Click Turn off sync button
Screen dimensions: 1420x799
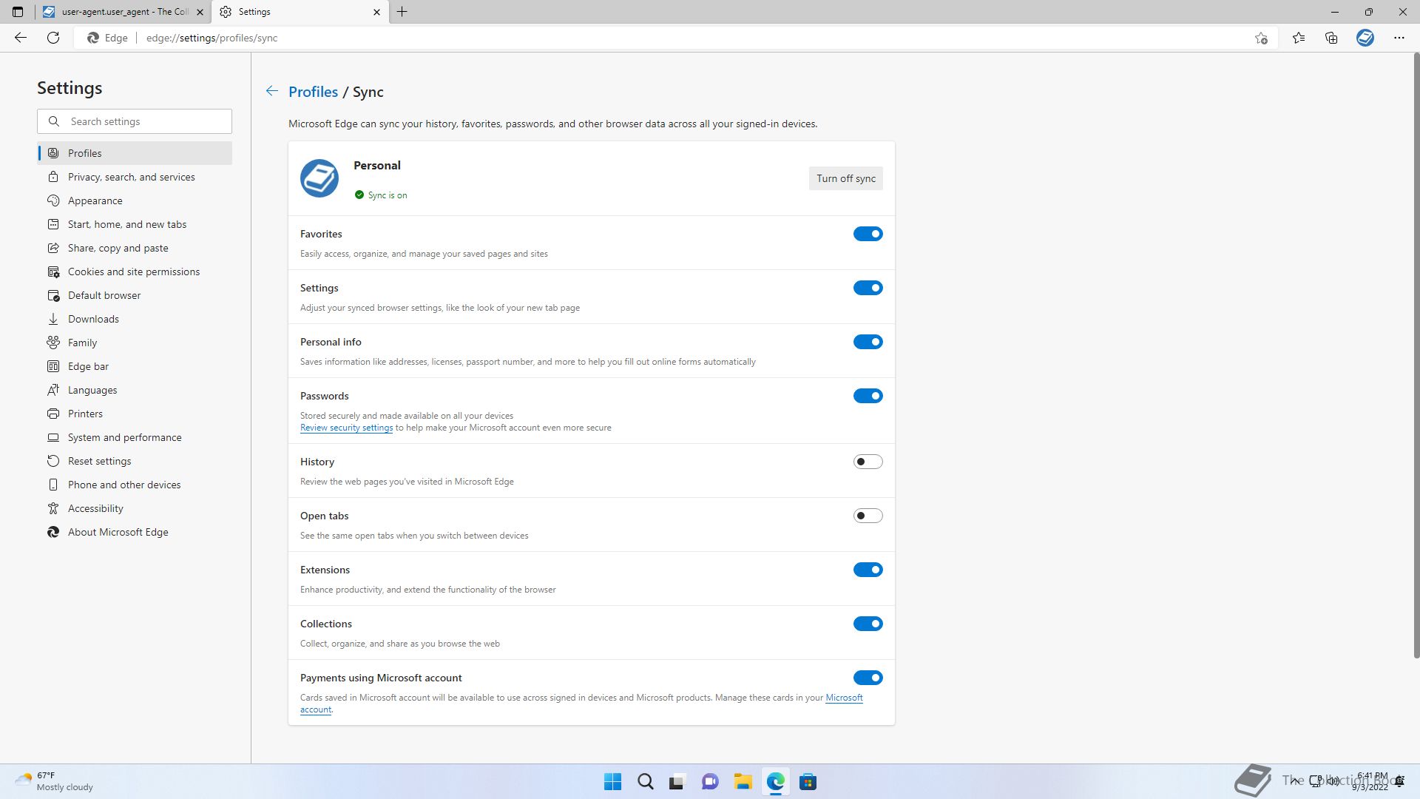tap(845, 178)
